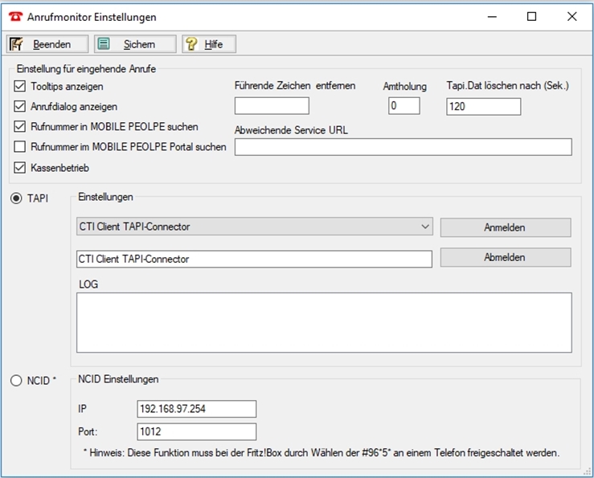This screenshot has height=478, width=594.
Task: Click the Abweichende Service URL field
Action: pyautogui.click(x=403, y=146)
